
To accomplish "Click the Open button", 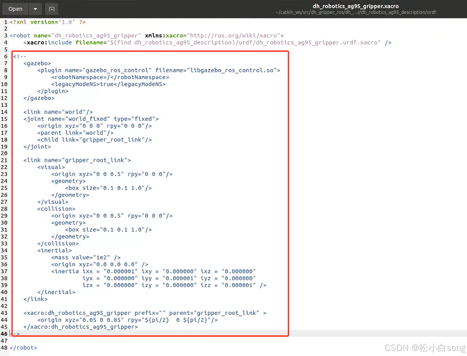I will [15, 9].
